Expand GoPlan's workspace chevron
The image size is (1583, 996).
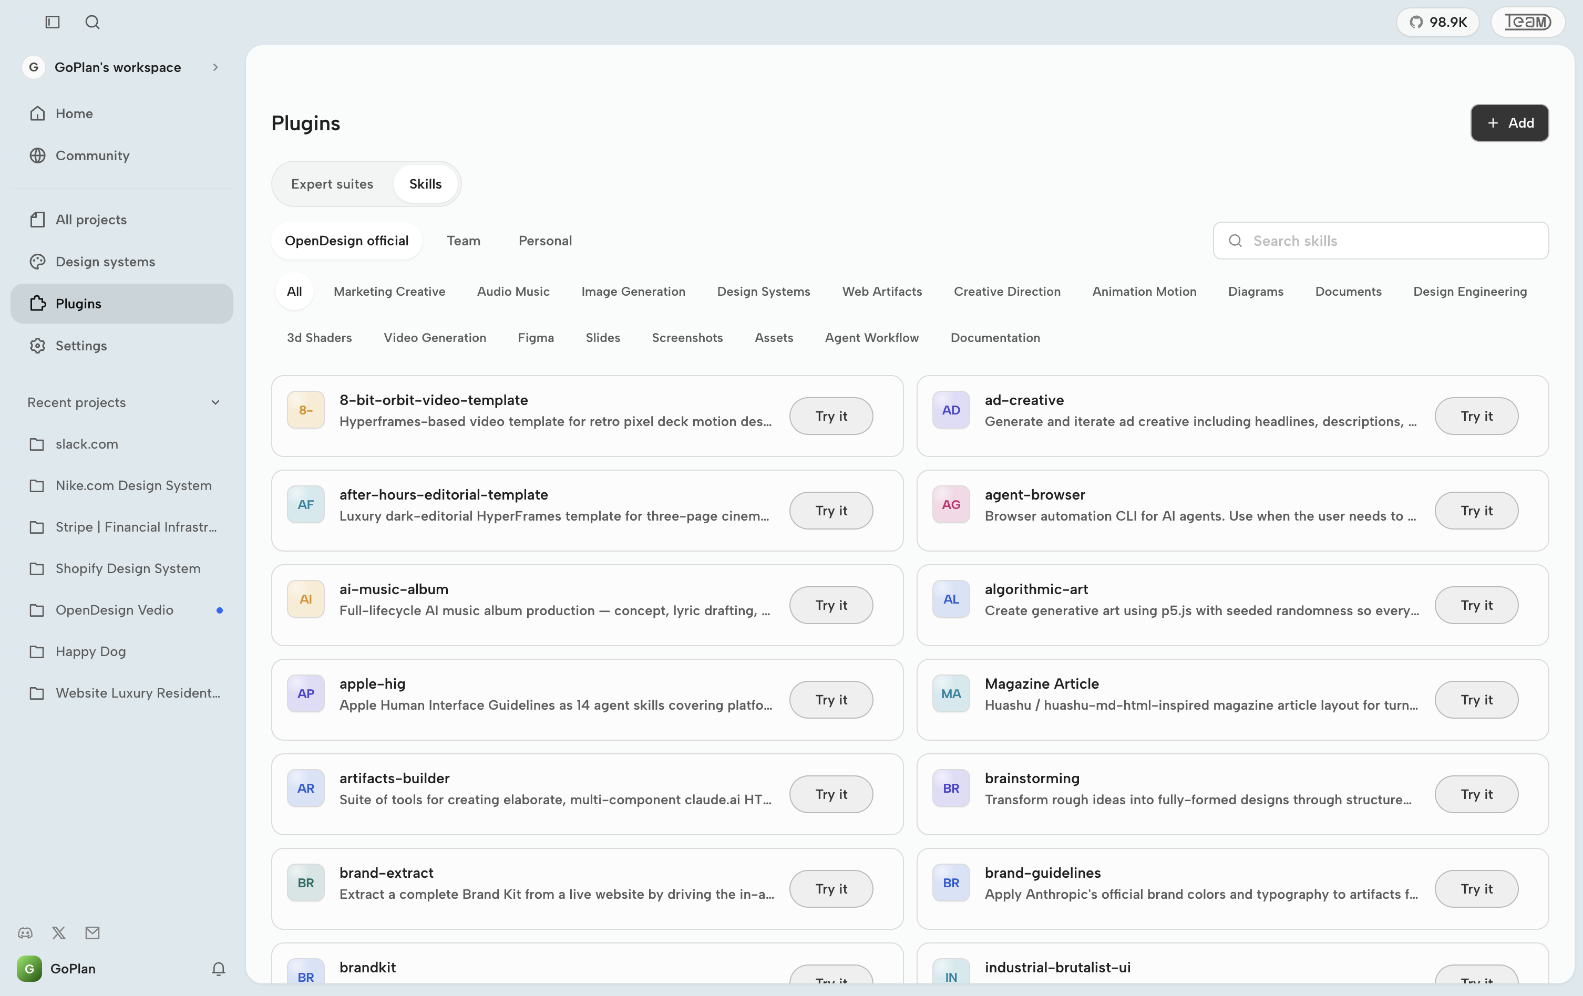pyautogui.click(x=215, y=67)
